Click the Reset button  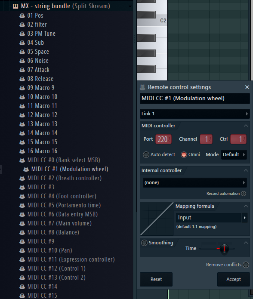click(x=156, y=279)
